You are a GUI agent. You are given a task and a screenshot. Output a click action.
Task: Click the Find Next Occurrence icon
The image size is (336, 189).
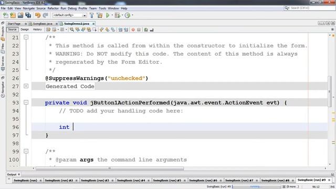click(83, 30)
